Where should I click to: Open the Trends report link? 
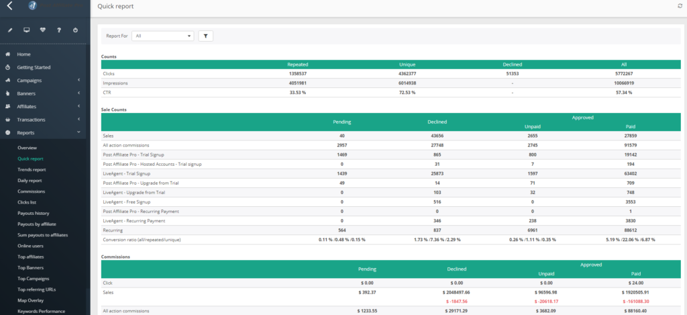(32, 170)
